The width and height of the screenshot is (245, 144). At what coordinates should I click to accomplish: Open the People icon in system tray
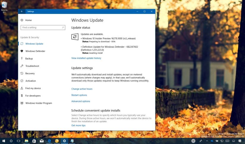(x=201, y=141)
